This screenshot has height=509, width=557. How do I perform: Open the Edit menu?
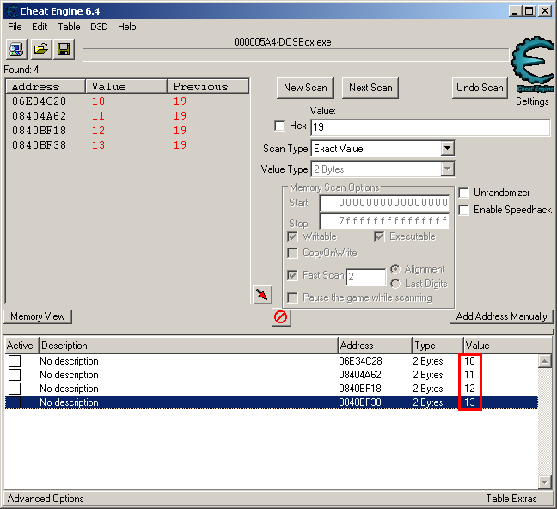pyautogui.click(x=40, y=27)
